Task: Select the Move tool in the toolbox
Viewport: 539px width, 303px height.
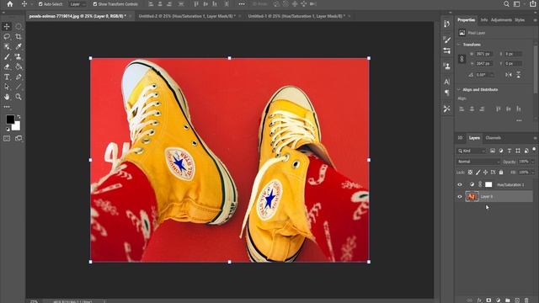Action: pos(7,26)
